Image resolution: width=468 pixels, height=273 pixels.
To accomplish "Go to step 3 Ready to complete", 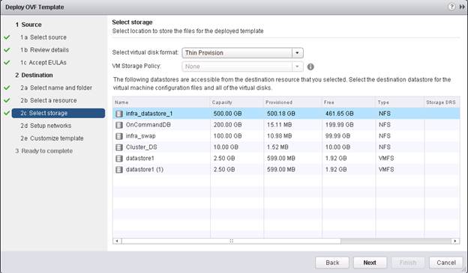I will point(43,151).
